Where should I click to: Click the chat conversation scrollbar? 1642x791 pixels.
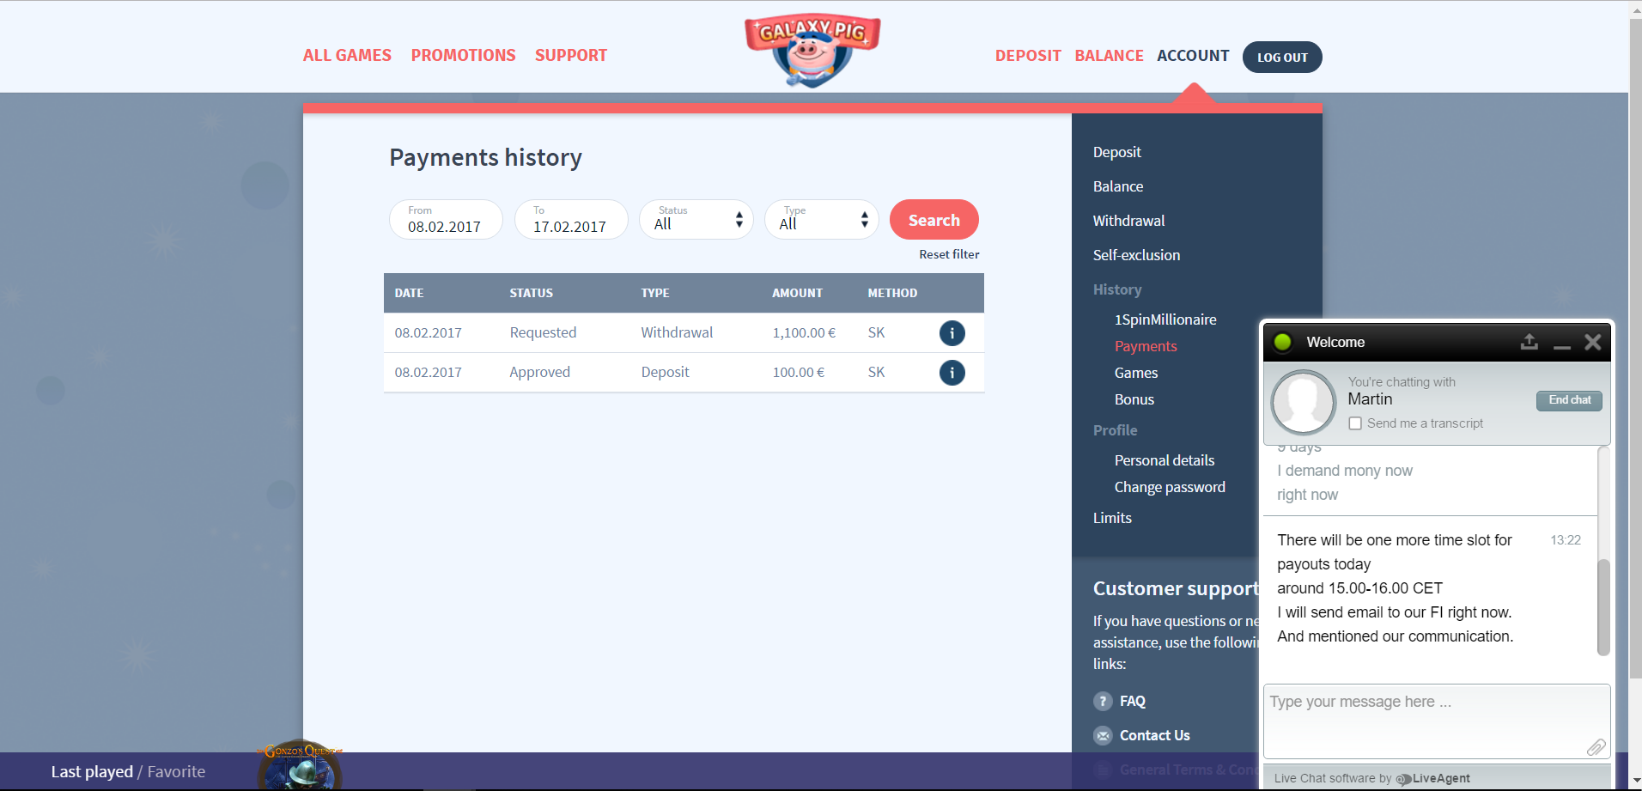1603,606
